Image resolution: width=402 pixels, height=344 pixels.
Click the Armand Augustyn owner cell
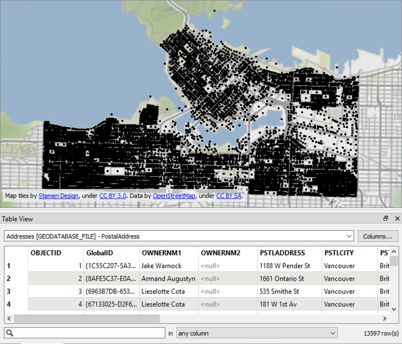[x=169, y=279]
